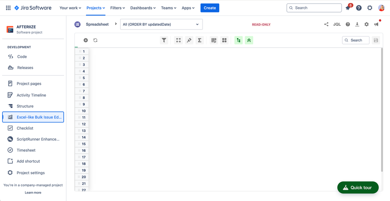Click the spreadsheet vertical scrollbar

(382, 109)
